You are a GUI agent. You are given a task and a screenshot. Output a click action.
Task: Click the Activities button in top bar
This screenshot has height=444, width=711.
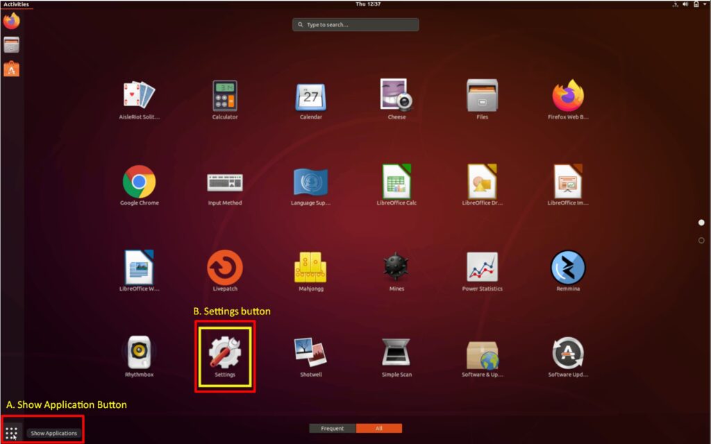tap(16, 4)
